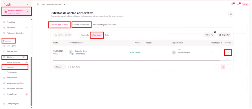Select the Realizado filter
This screenshot has height=109, width=252.
[x=85, y=35]
